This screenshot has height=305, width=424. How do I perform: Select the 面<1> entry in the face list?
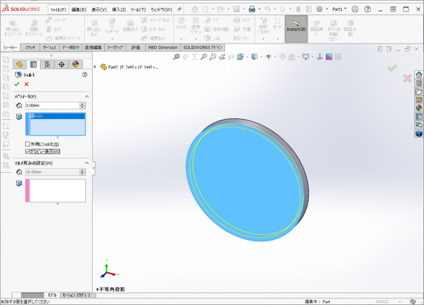(x=37, y=116)
